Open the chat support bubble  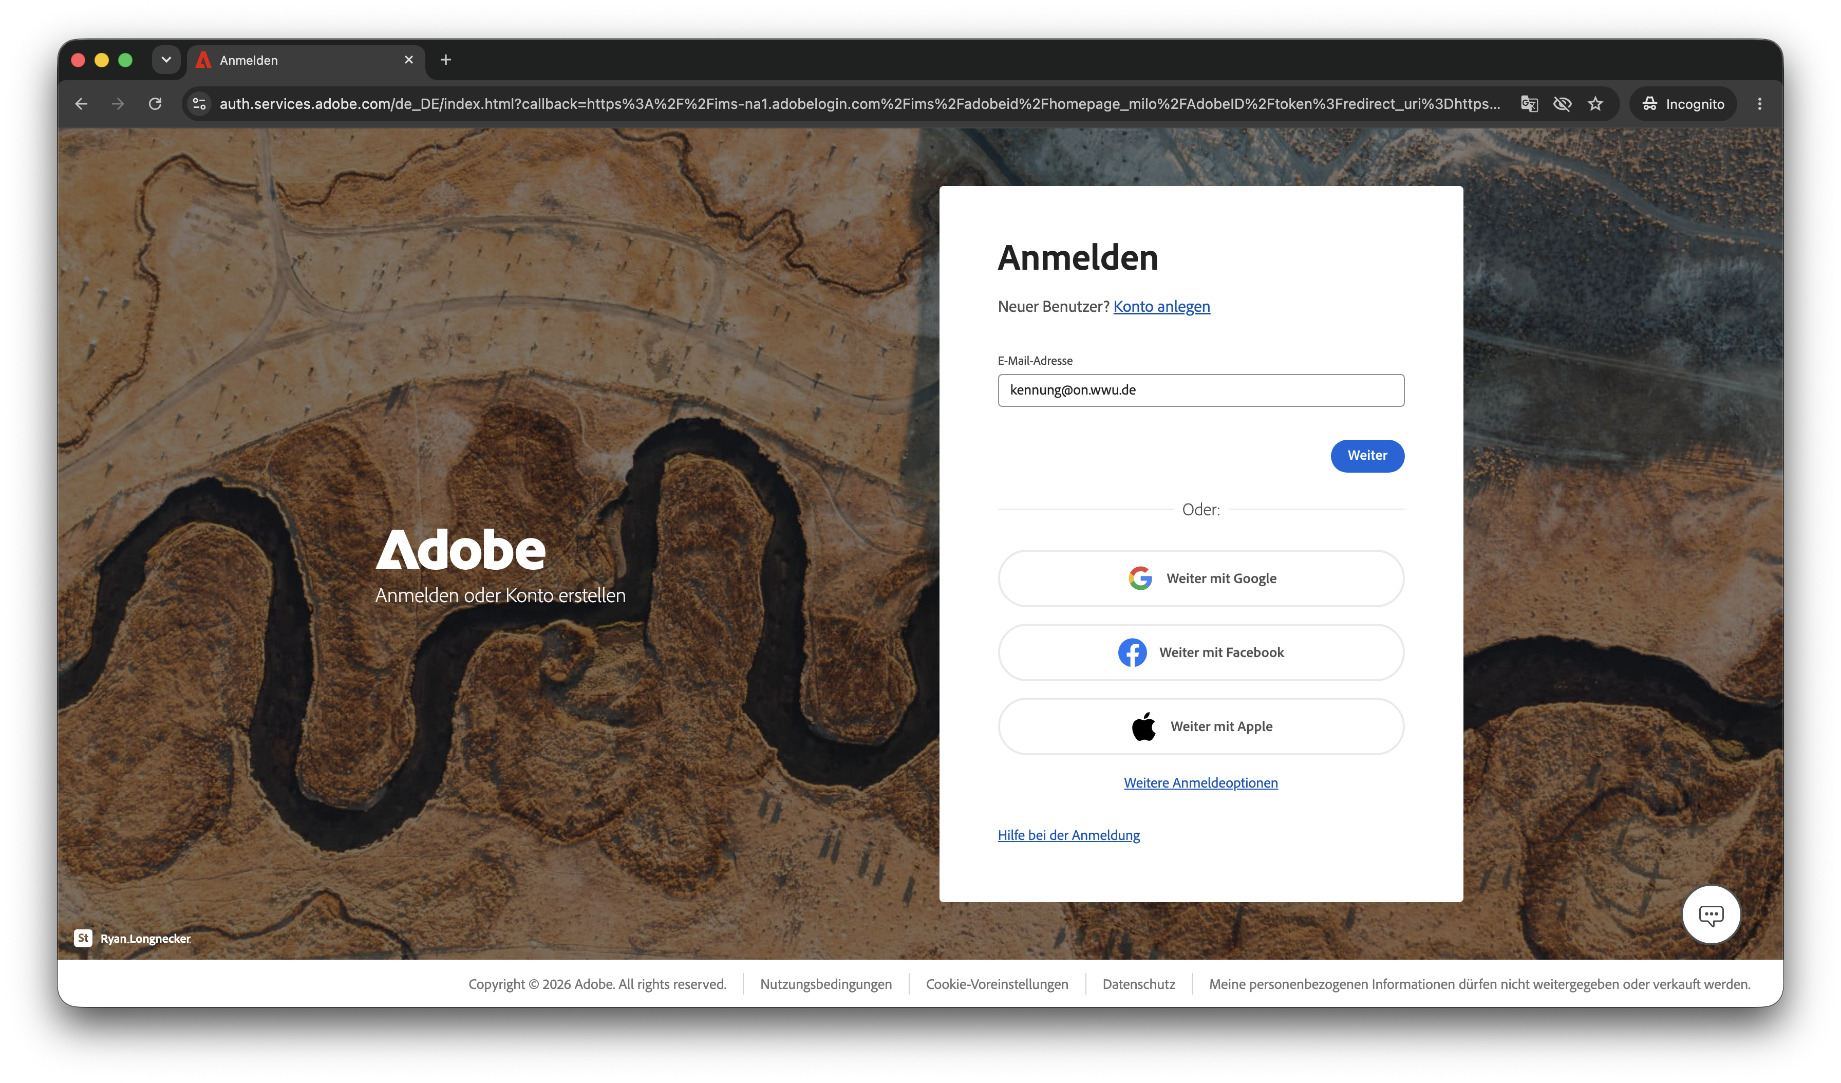[1711, 914]
